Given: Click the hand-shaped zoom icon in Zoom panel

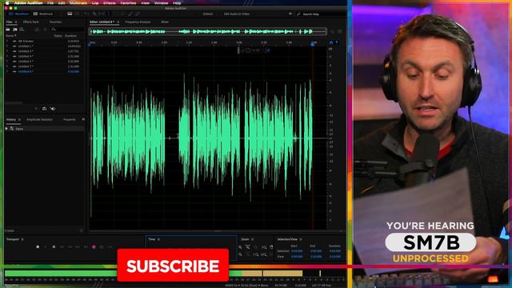Looking at the screenshot, I should (271, 247).
